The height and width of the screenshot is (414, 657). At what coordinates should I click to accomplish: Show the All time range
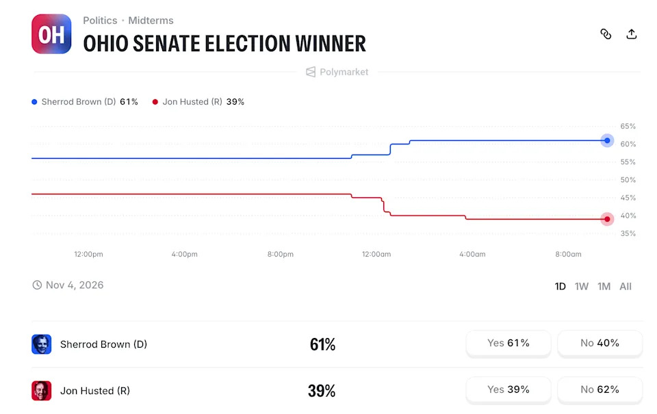tap(626, 286)
